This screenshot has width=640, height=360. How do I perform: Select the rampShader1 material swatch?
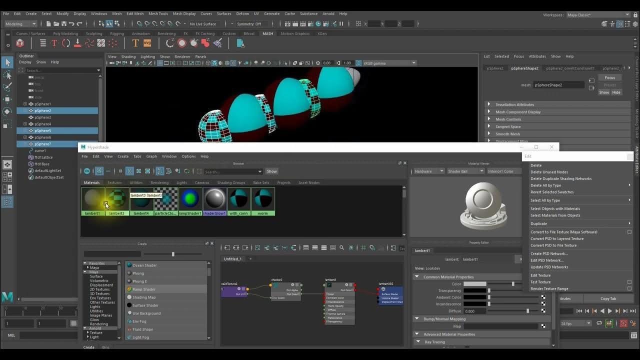pyautogui.click(x=190, y=201)
